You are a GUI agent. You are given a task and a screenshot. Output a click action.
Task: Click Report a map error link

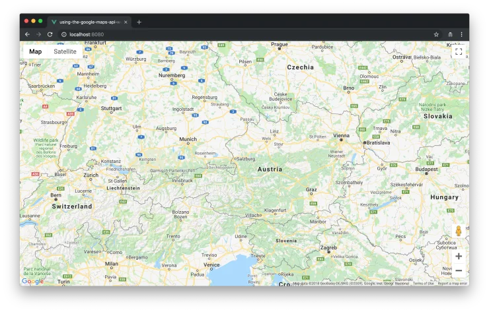tap(452, 284)
